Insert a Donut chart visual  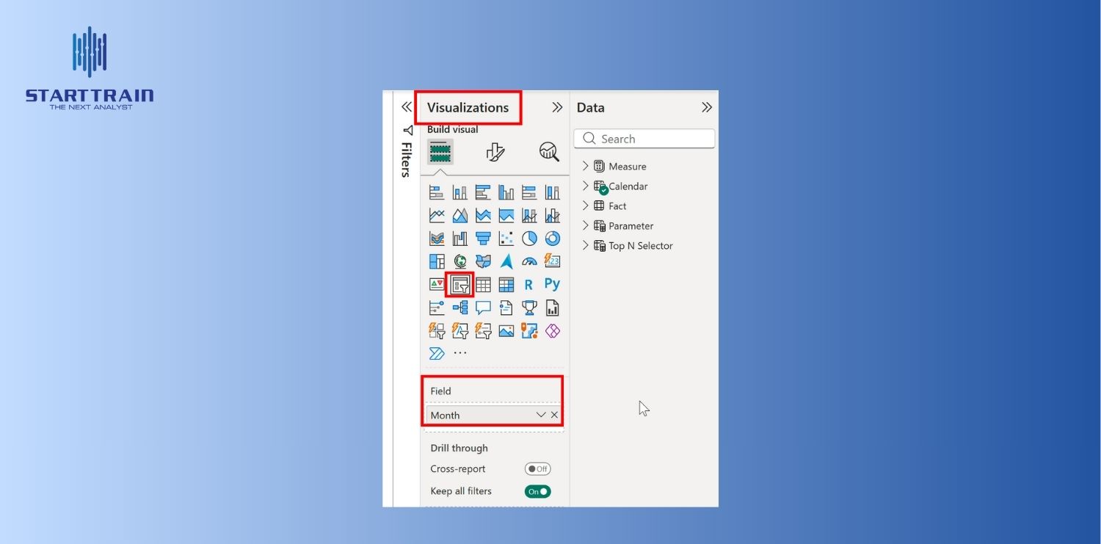tap(552, 239)
